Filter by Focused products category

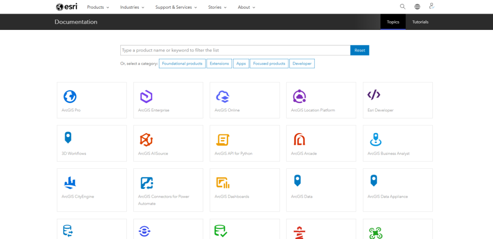click(269, 64)
